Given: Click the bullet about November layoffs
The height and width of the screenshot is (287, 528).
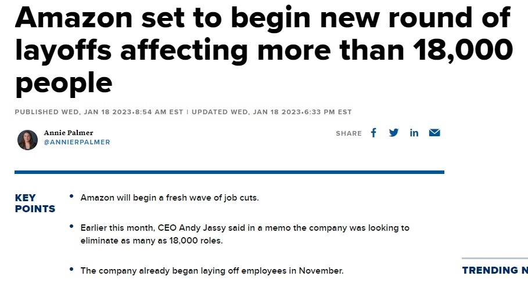Looking at the screenshot, I should (x=212, y=271).
